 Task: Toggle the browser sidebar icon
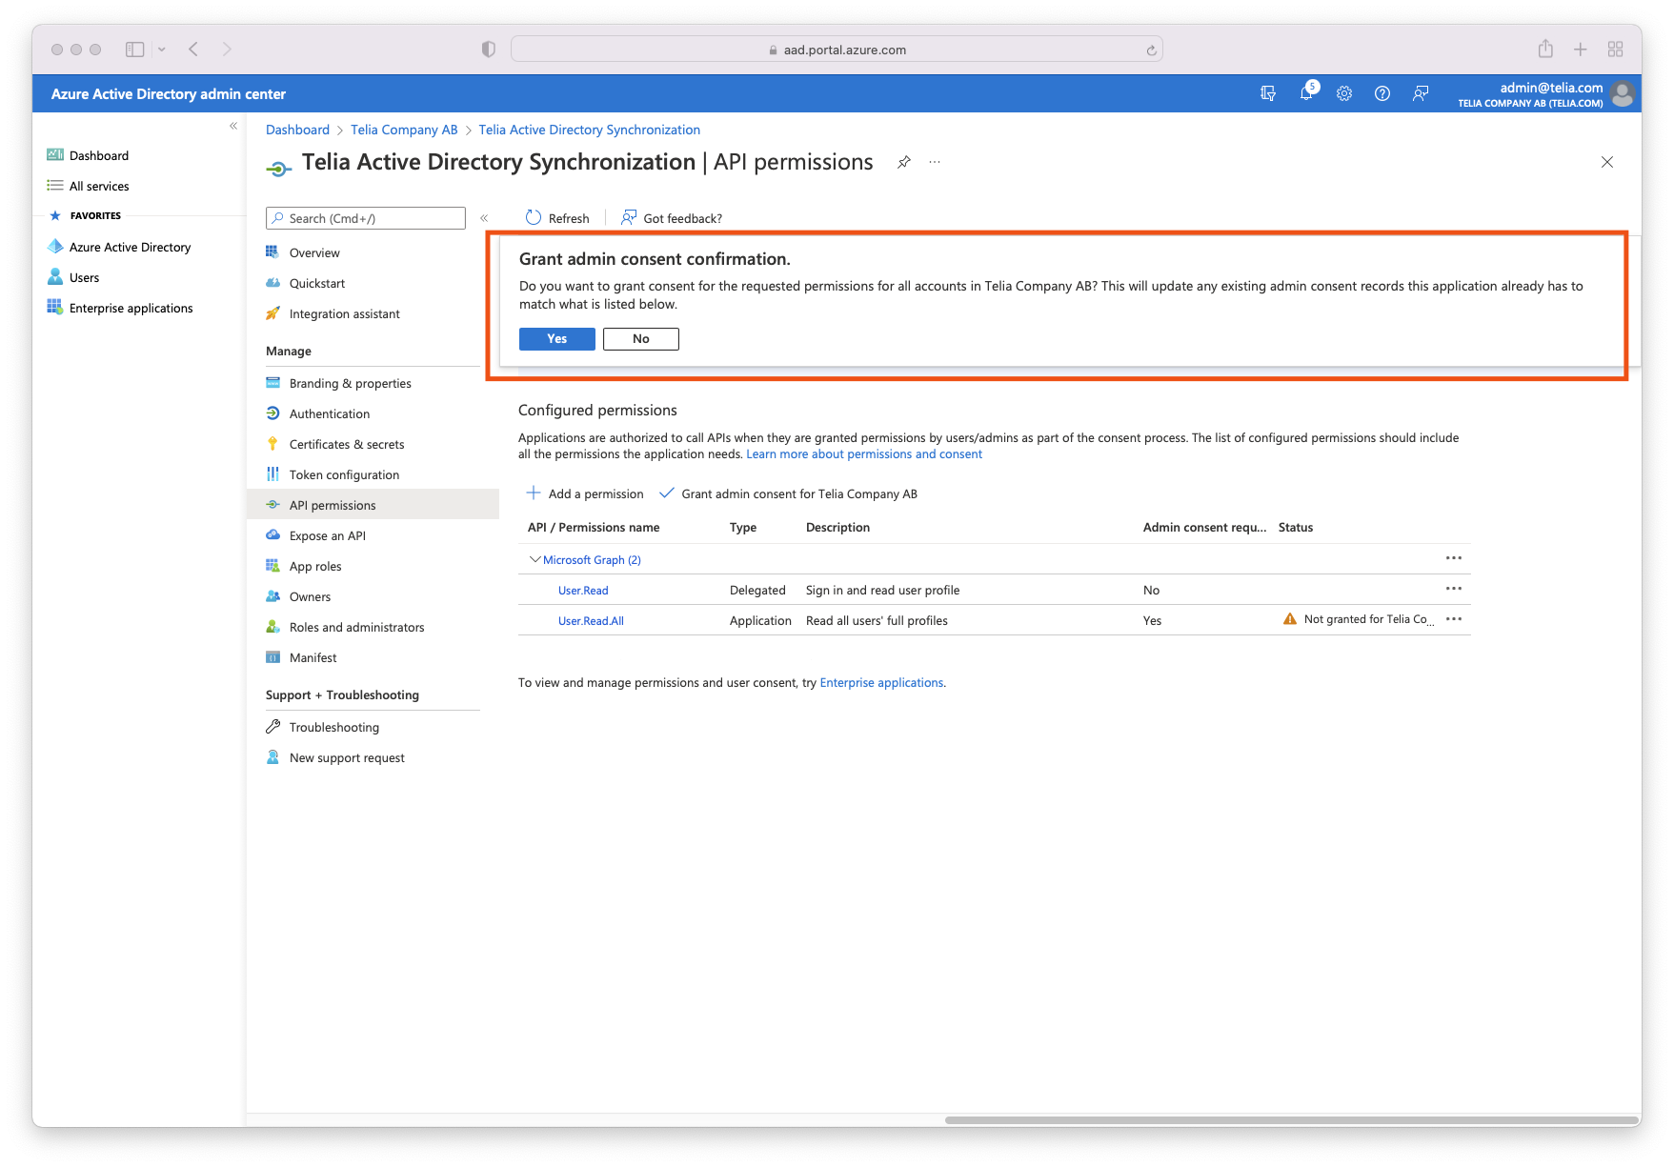point(135,49)
